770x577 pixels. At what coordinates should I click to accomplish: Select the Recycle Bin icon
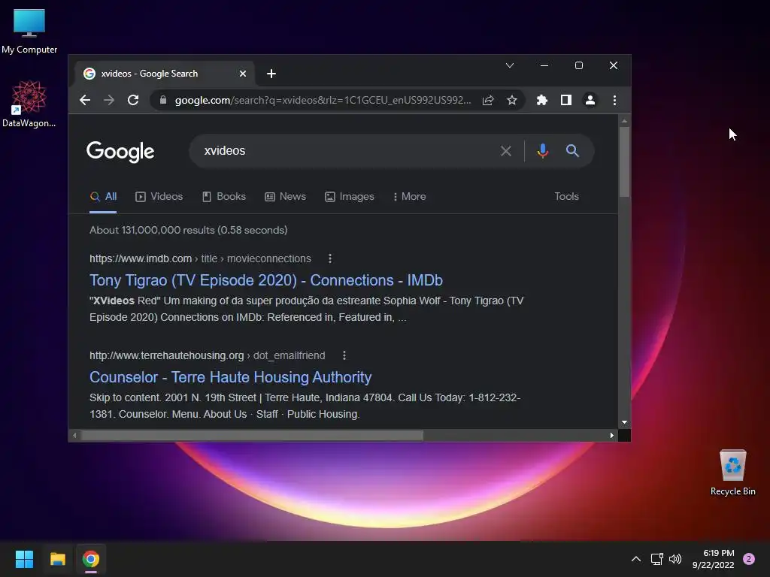coord(732,473)
